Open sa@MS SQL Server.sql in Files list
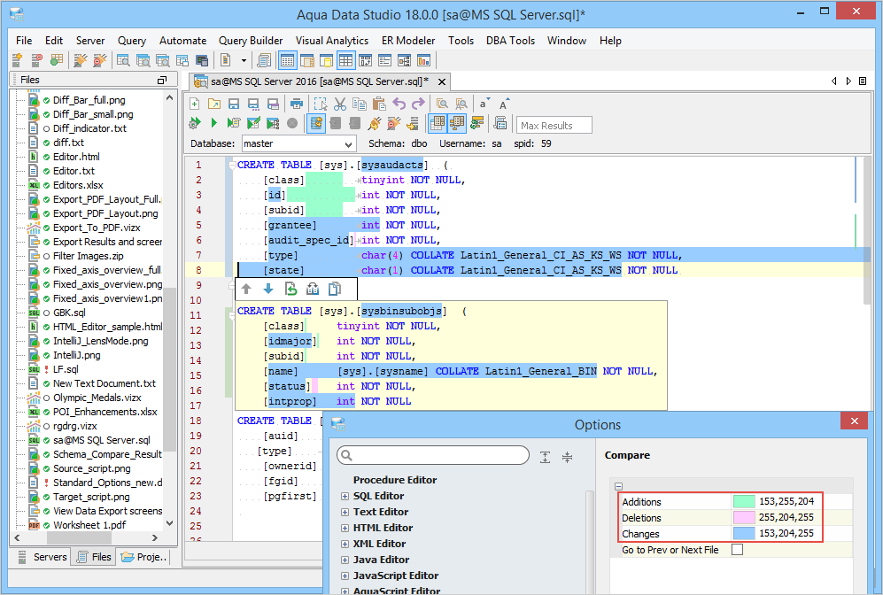The height and width of the screenshot is (595, 883). tap(101, 440)
